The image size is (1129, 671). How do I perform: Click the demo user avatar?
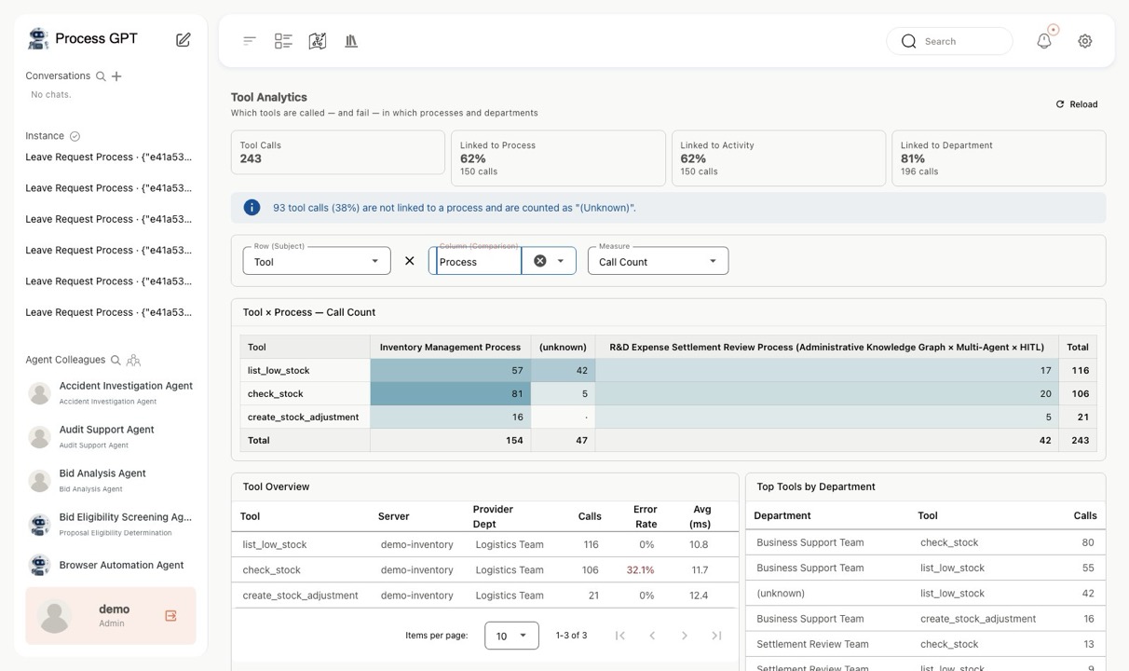pyautogui.click(x=55, y=616)
